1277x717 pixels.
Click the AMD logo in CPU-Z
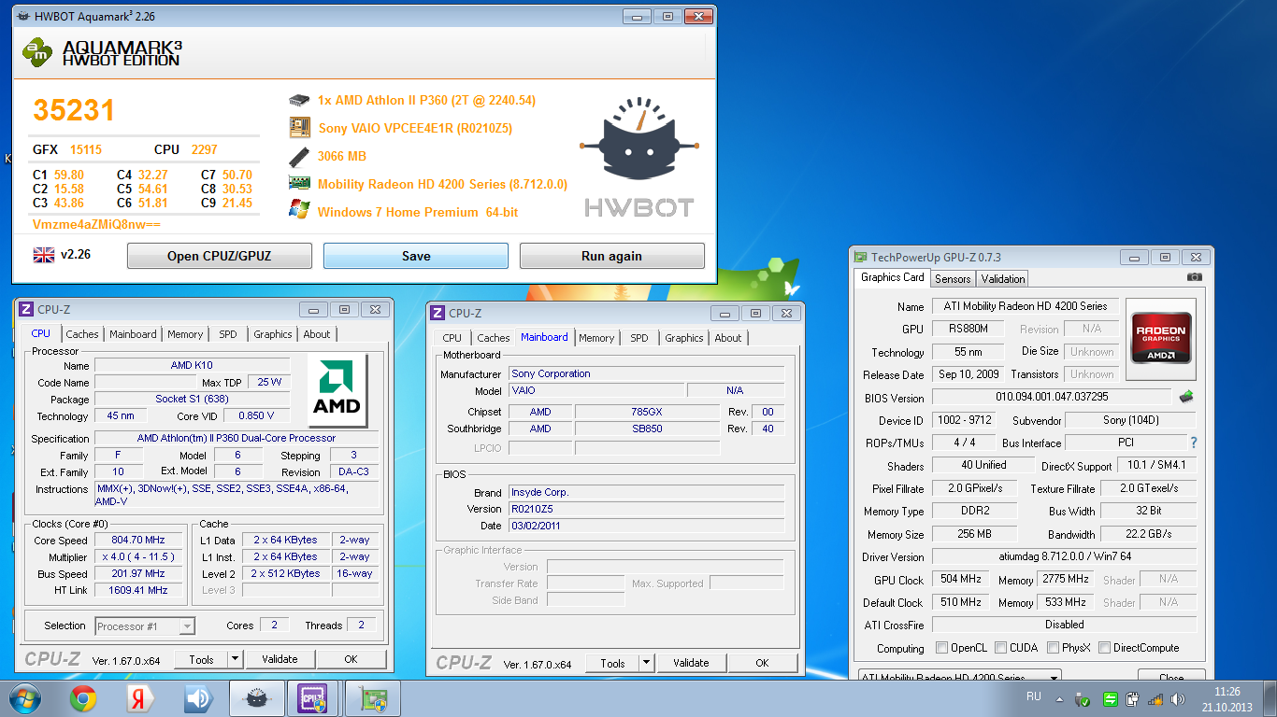click(x=337, y=390)
